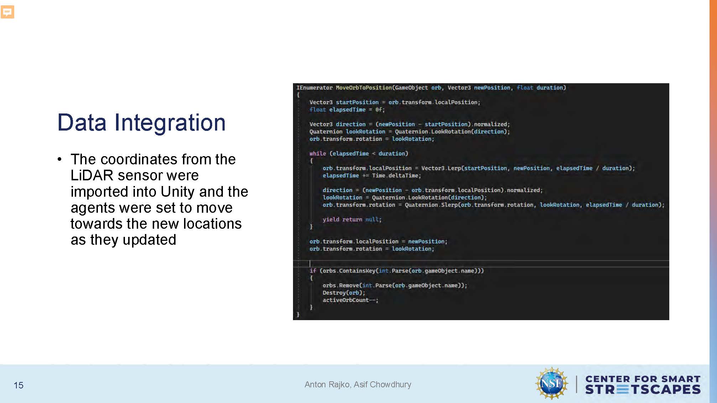Click the Quaternion.Slerp rotation code line
This screenshot has width=717, height=403.
coord(493,205)
